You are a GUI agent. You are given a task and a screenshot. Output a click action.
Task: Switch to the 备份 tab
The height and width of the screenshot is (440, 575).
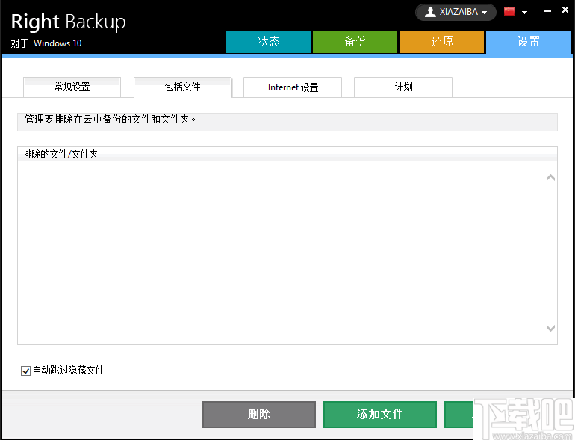point(355,42)
